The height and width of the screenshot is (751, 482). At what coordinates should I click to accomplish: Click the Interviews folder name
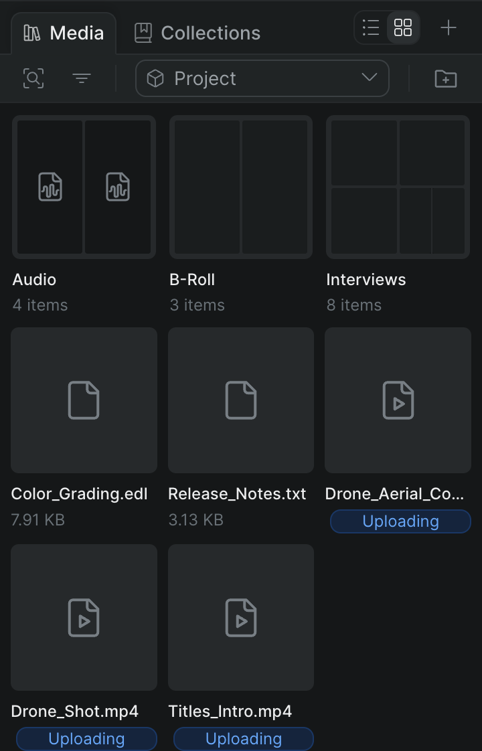[366, 280]
